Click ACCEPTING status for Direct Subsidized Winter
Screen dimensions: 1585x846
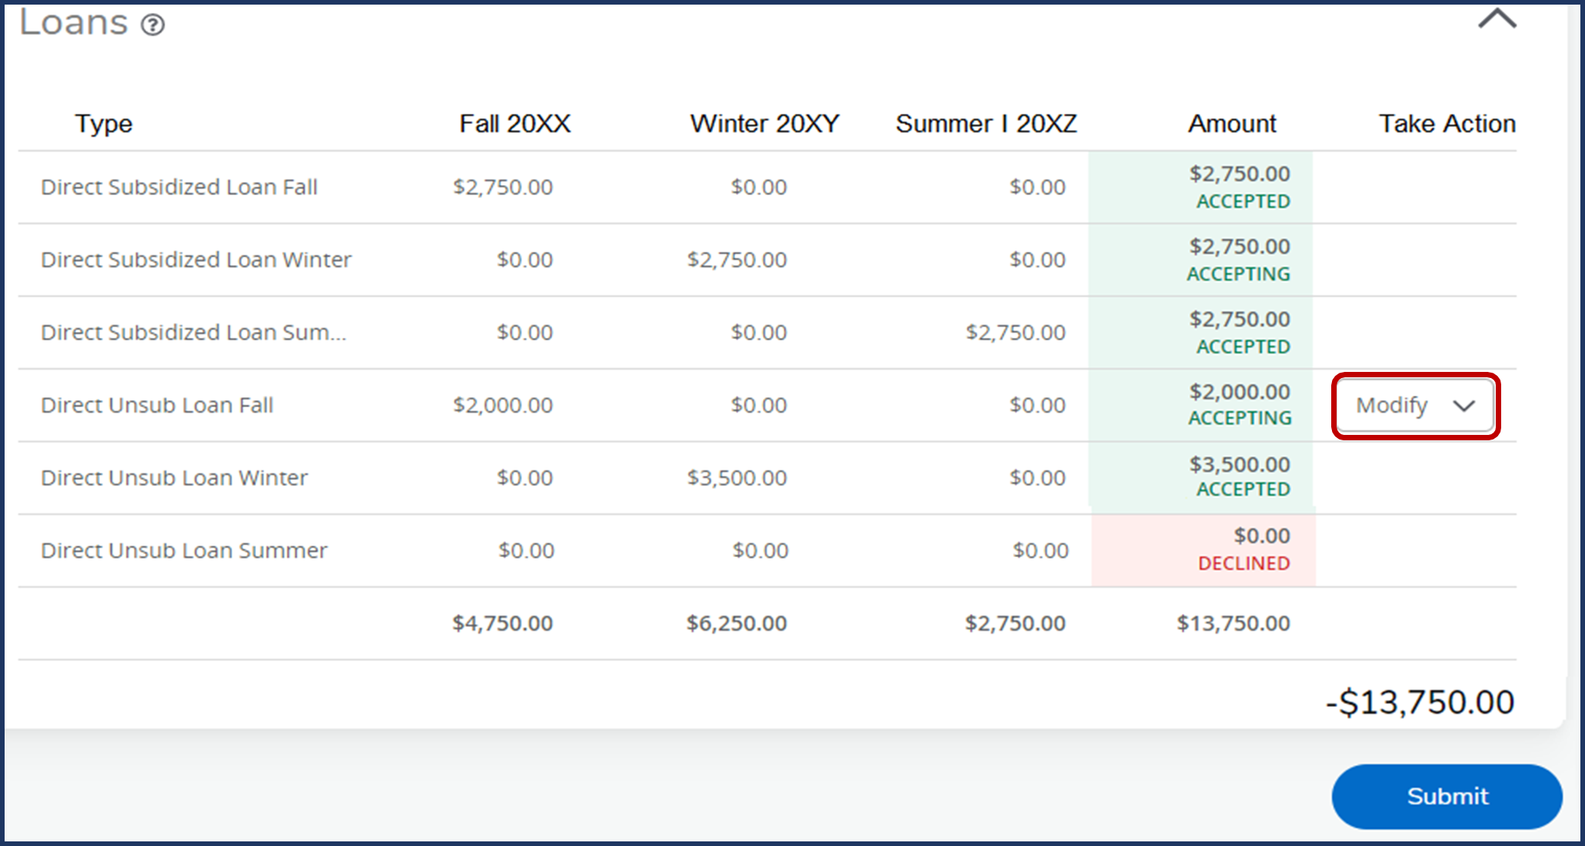pyautogui.click(x=1238, y=274)
